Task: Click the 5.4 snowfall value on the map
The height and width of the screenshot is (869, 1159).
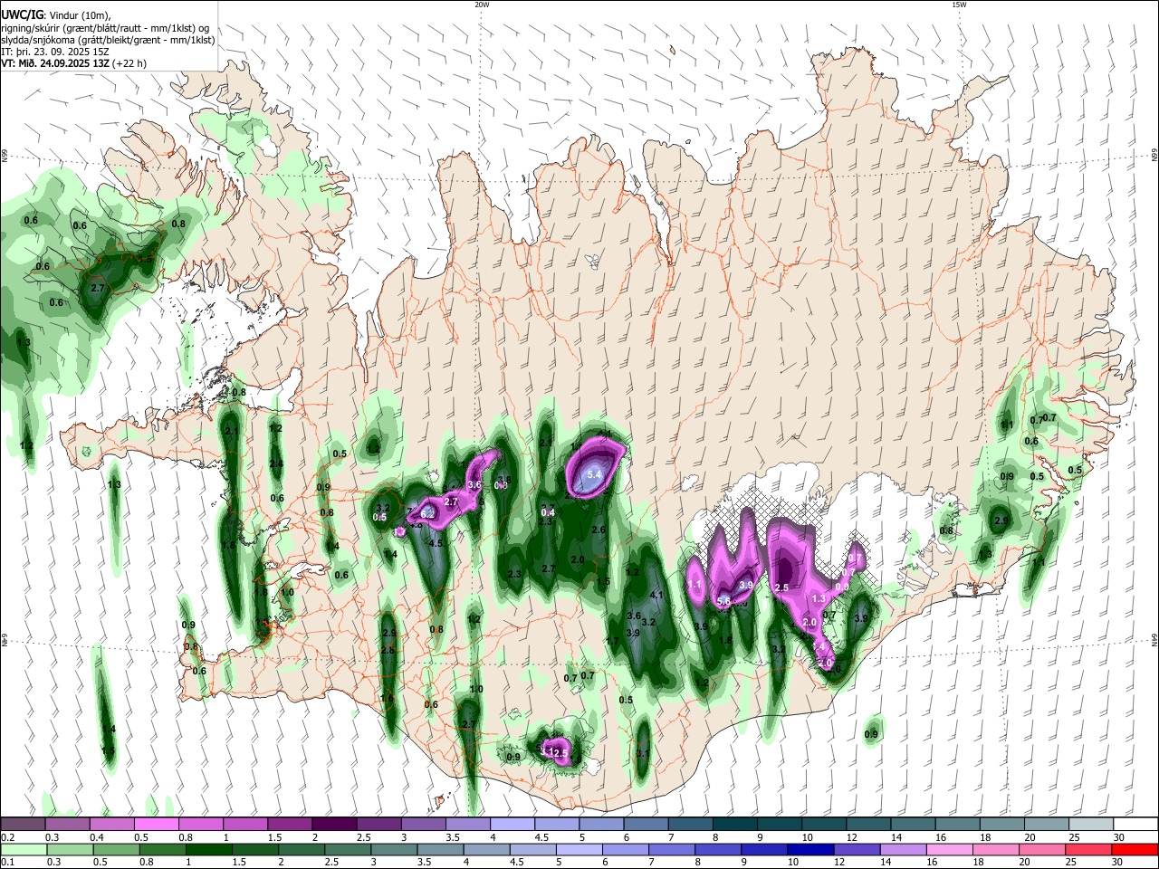Action: 594,474
